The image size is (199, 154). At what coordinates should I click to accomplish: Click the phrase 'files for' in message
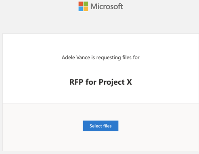pyautogui.click(x=131, y=58)
